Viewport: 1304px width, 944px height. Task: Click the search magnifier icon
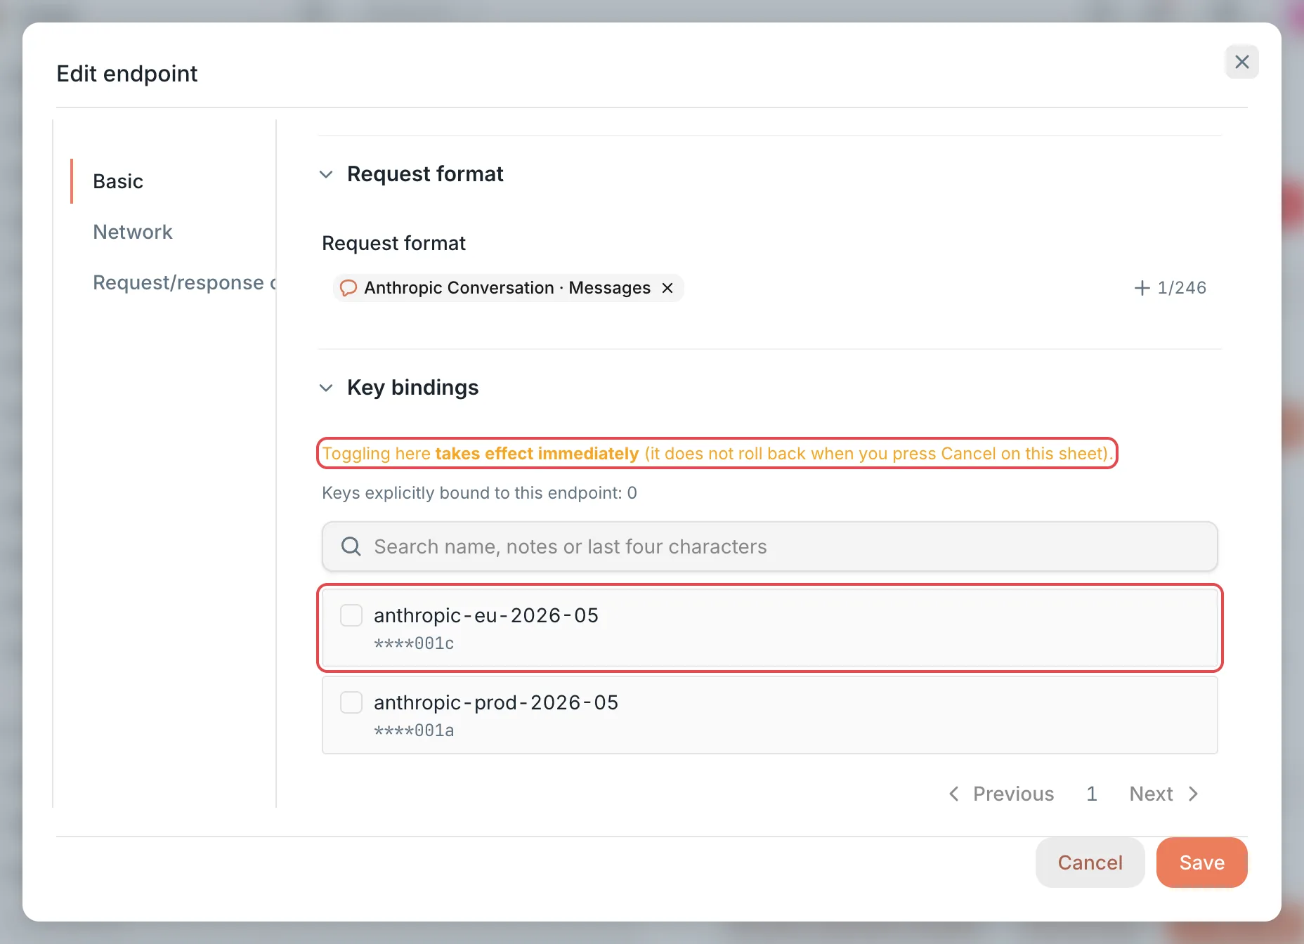[x=351, y=546]
